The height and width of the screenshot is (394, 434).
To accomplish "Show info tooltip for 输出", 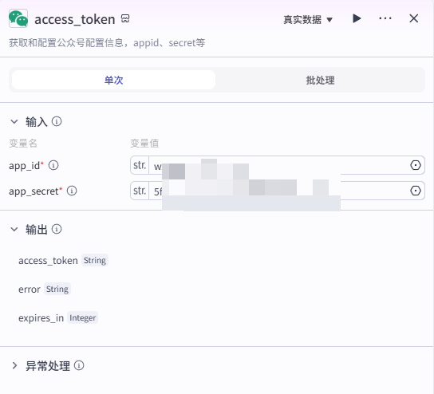I will (57, 229).
